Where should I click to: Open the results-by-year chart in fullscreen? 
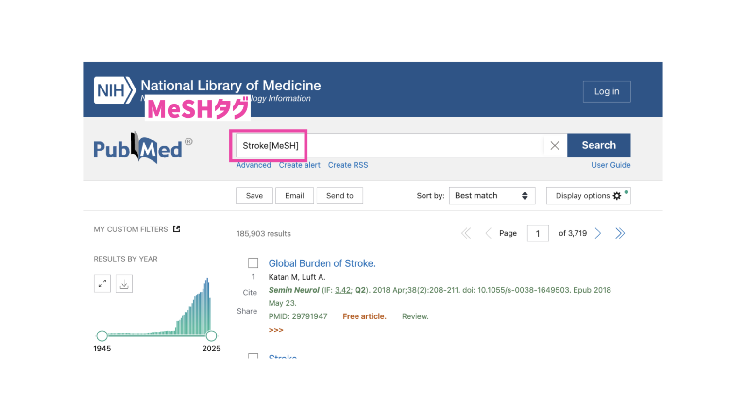(102, 283)
